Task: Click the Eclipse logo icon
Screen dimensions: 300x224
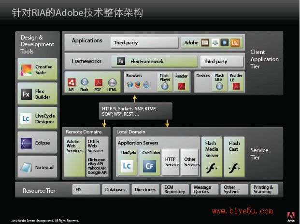Action: 26,143
